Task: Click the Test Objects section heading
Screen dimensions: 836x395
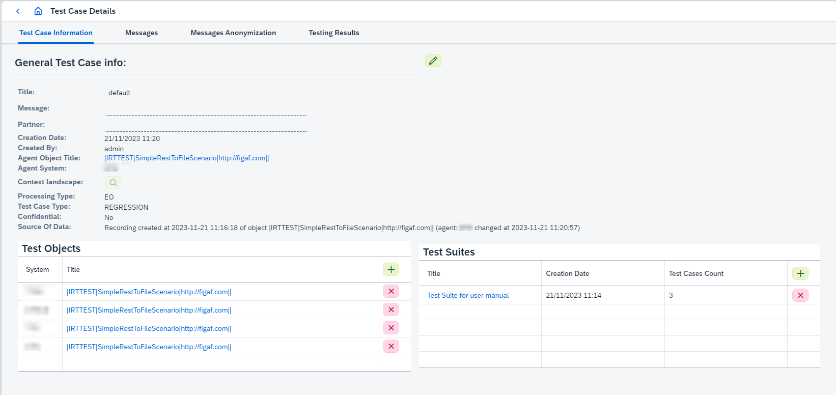Action: pos(51,248)
